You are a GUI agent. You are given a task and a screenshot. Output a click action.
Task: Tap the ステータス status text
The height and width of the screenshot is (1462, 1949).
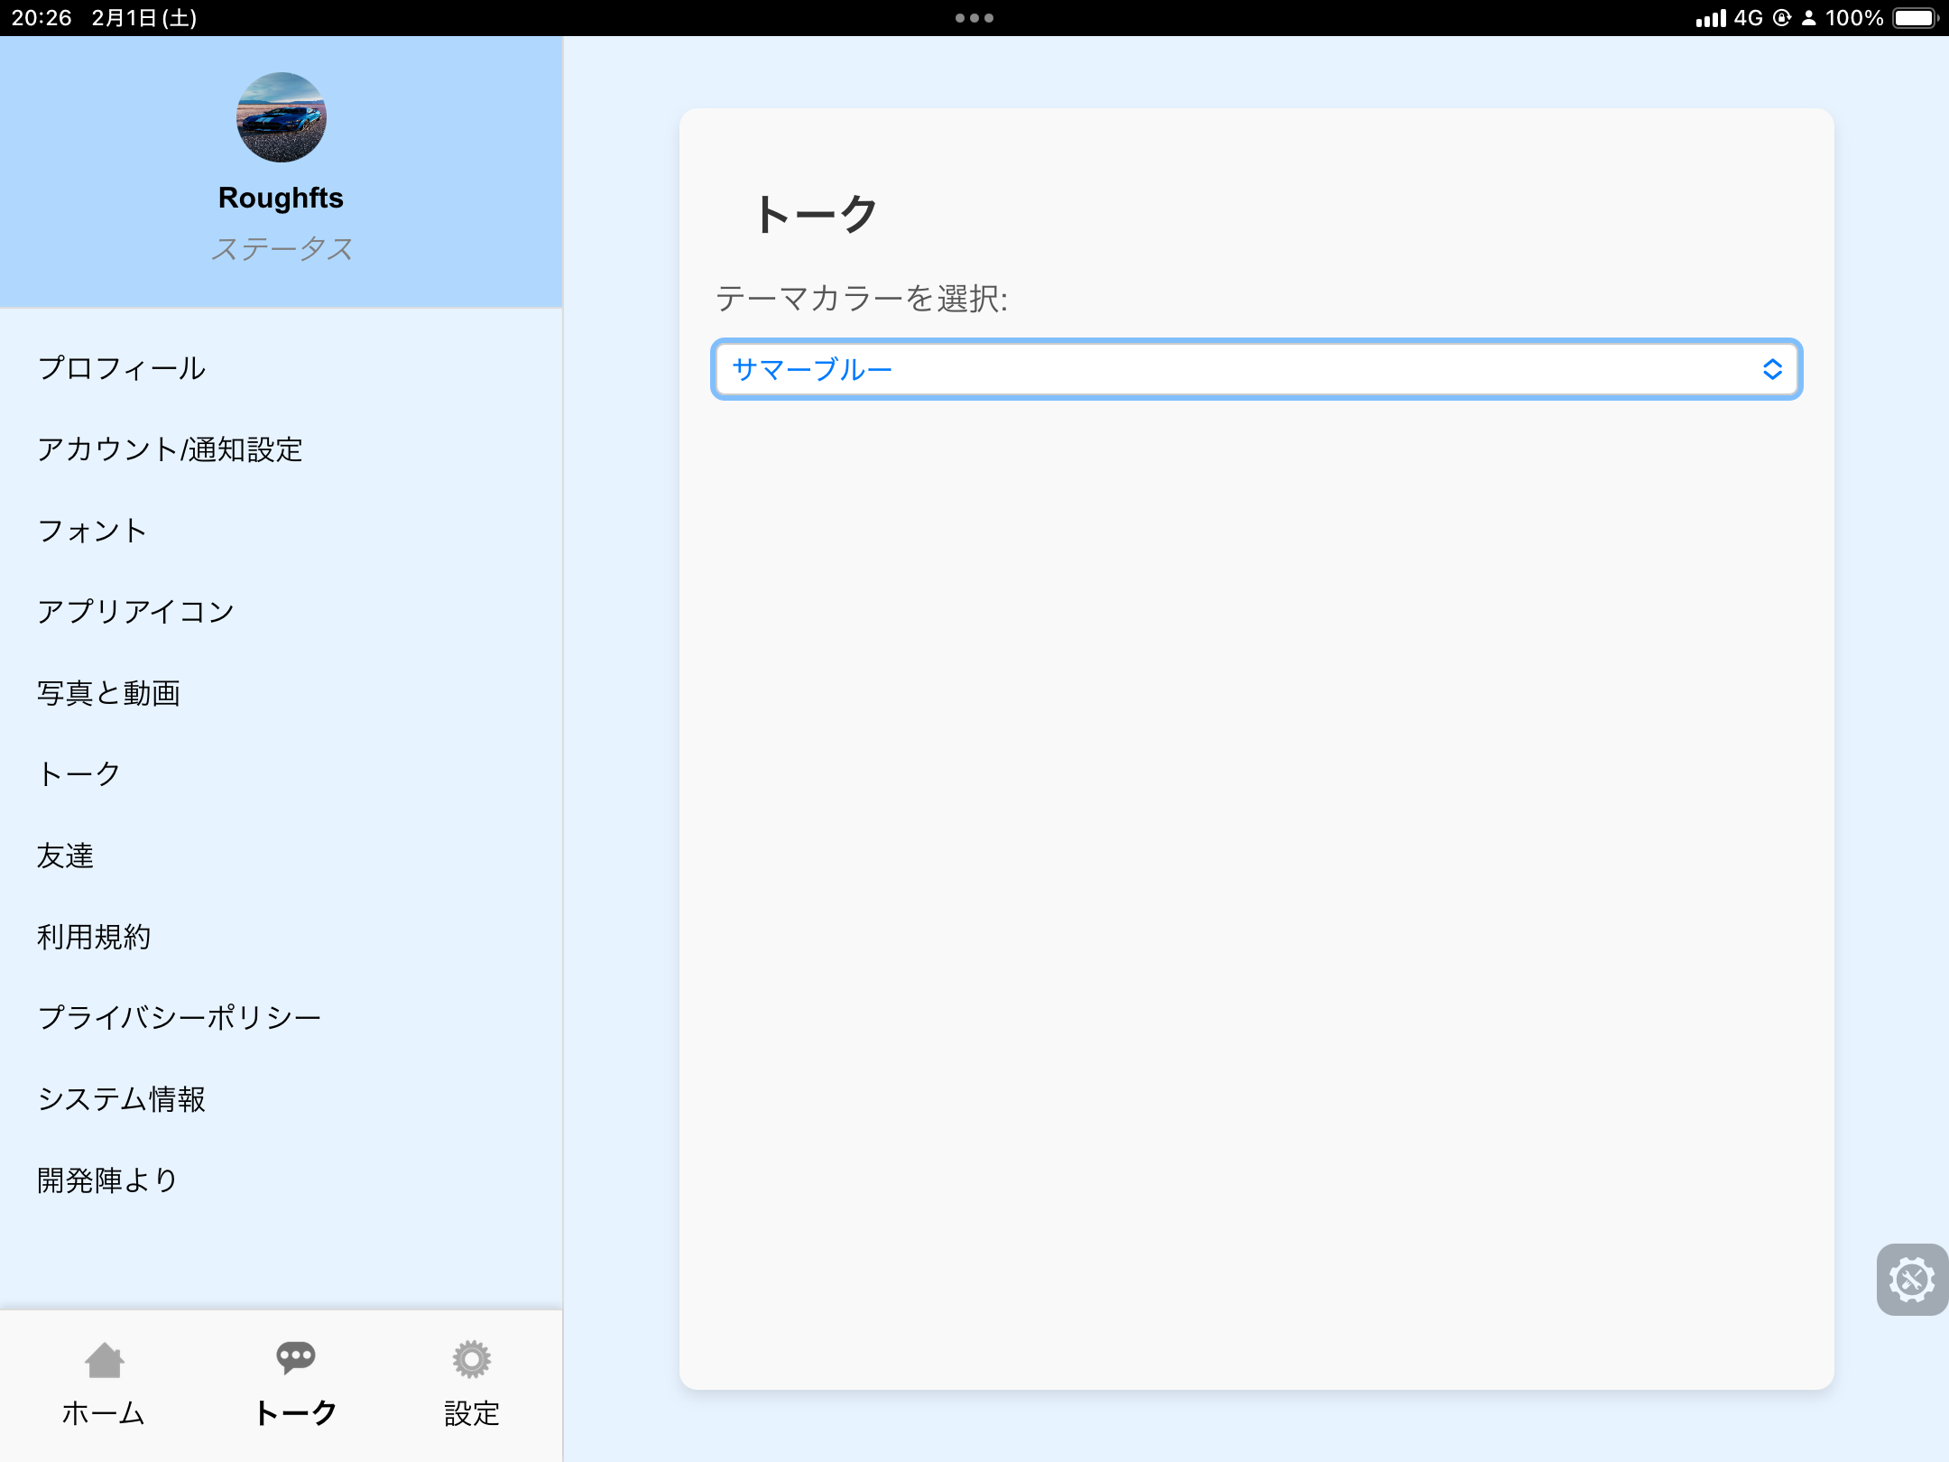click(282, 249)
